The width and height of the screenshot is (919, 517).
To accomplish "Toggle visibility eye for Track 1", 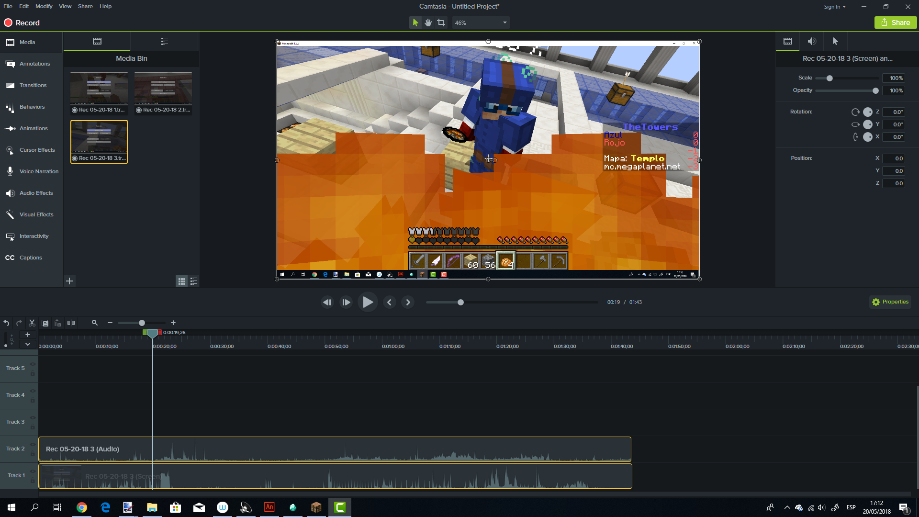I will (33, 472).
